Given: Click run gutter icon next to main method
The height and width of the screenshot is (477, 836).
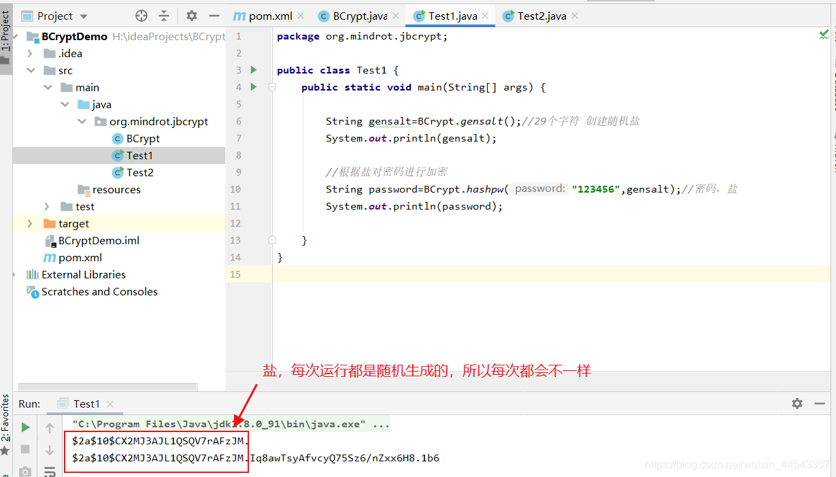Looking at the screenshot, I should pos(254,86).
